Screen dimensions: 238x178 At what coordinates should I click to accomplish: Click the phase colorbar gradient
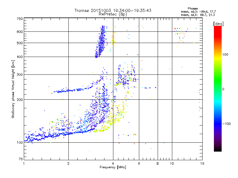[x=218, y=89]
